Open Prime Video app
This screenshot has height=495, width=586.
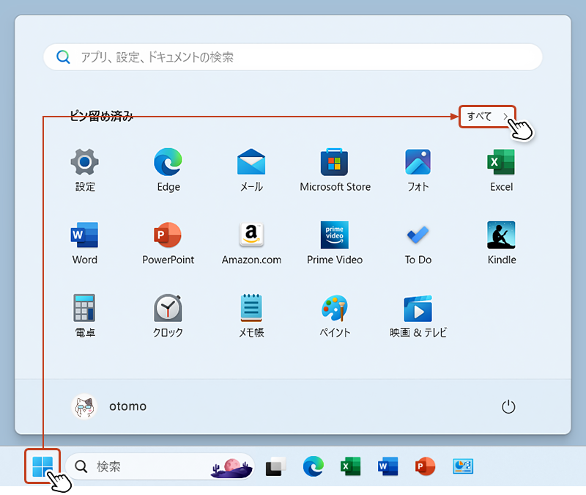click(335, 243)
